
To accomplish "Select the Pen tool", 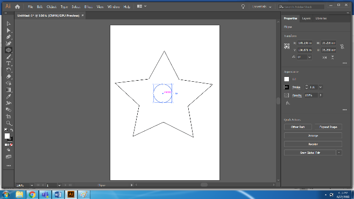I will click(9, 37).
